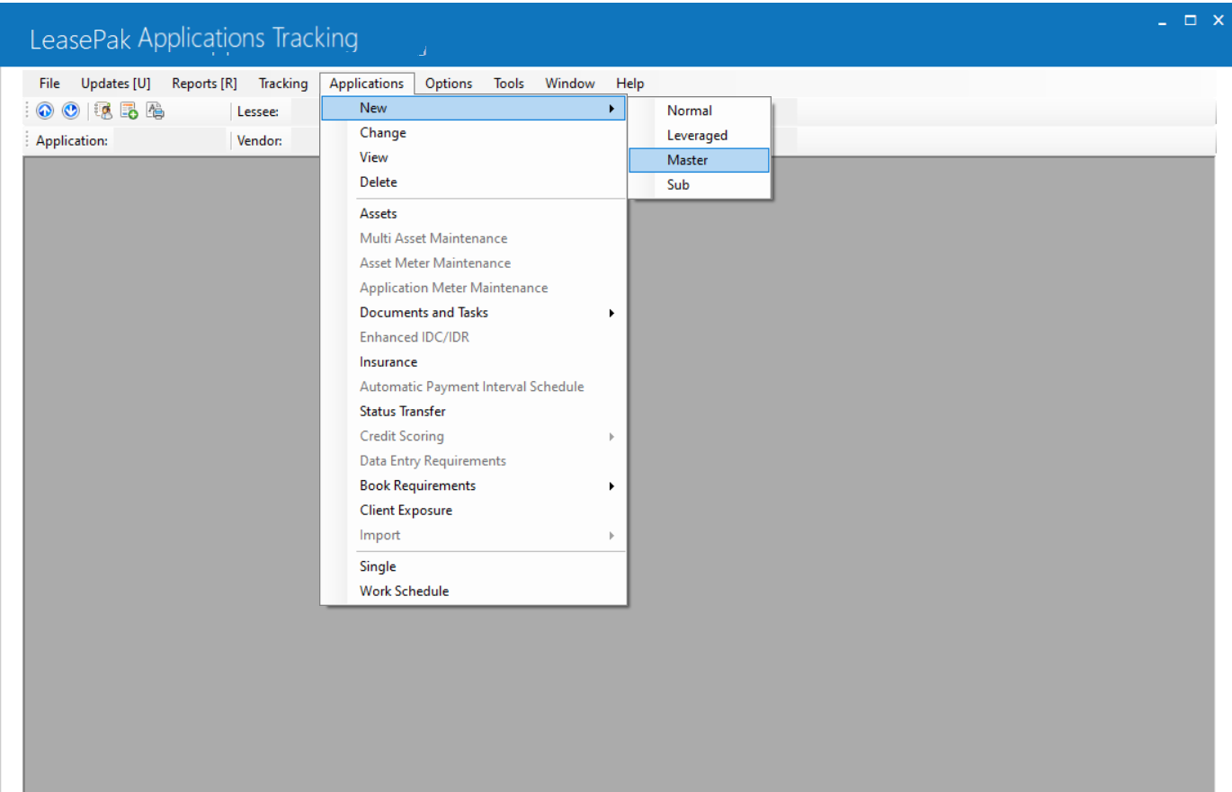Select Normal from New submenu
This screenshot has height=792, width=1232.
pyautogui.click(x=700, y=111)
